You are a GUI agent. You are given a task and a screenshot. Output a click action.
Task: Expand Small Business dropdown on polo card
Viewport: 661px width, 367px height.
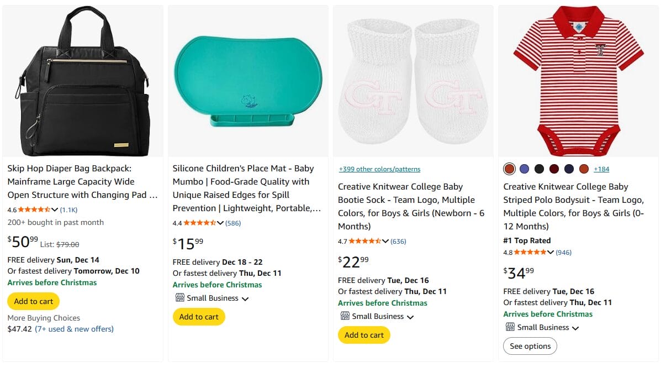coord(574,327)
